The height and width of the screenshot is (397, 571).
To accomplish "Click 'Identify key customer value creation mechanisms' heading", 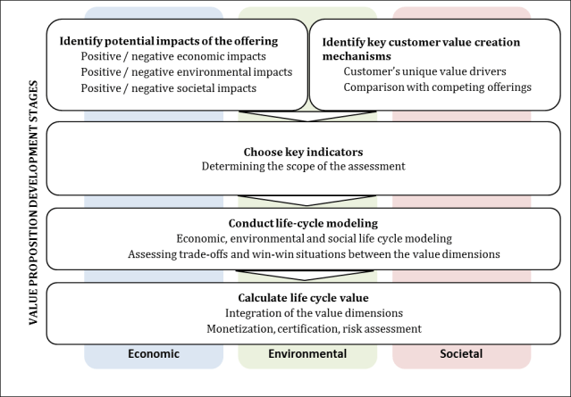I will [x=419, y=48].
